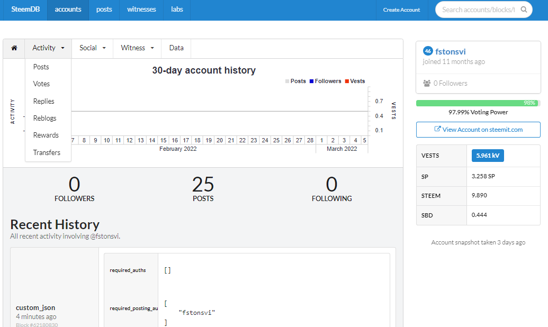Screen dimensions: 548x327
Task: Click the home icon tab
Action: [14, 48]
